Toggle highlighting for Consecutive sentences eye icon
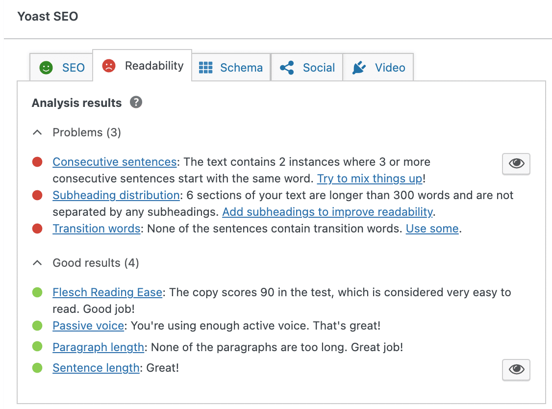 [x=516, y=164]
